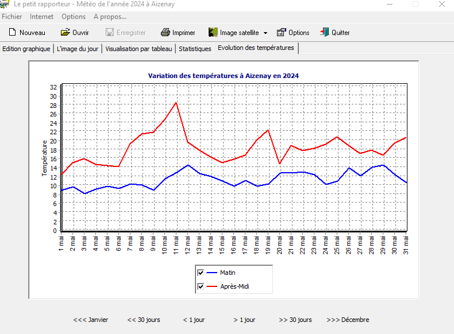Switch to the Statistiques tab
The height and width of the screenshot is (334, 454).
pos(195,49)
